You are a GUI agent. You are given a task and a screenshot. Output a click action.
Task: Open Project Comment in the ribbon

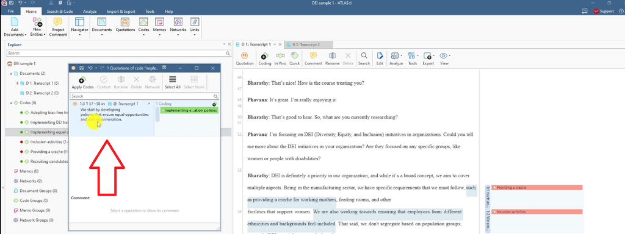pos(58,27)
